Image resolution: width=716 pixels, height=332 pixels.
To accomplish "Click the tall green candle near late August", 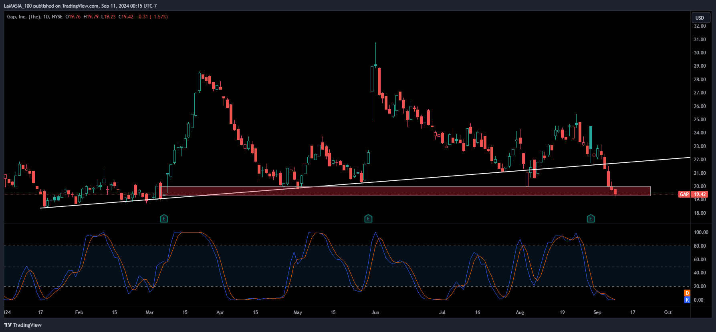I will [591, 138].
